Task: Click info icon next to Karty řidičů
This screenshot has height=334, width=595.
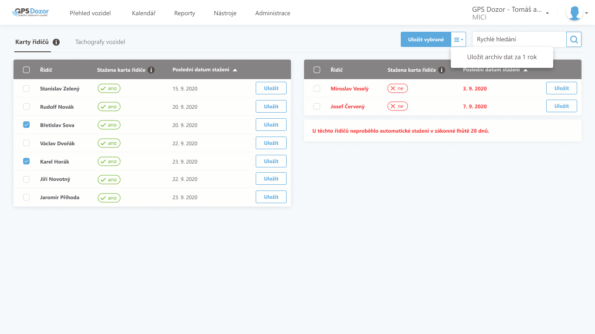Action: click(56, 42)
